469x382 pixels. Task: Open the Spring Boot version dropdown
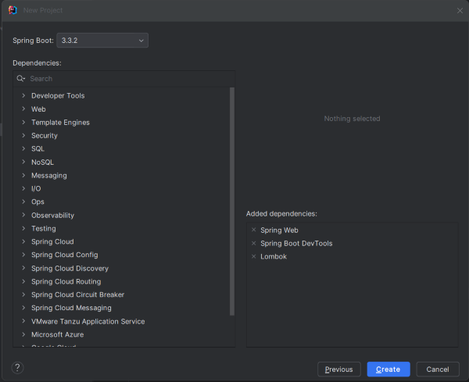(x=102, y=41)
